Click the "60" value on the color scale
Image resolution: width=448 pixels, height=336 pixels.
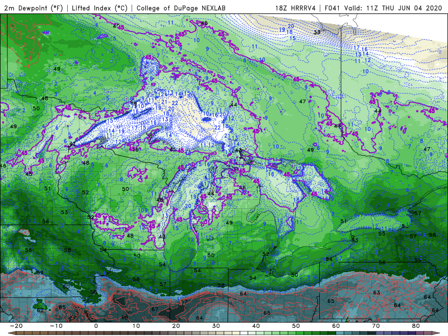click(x=336, y=326)
